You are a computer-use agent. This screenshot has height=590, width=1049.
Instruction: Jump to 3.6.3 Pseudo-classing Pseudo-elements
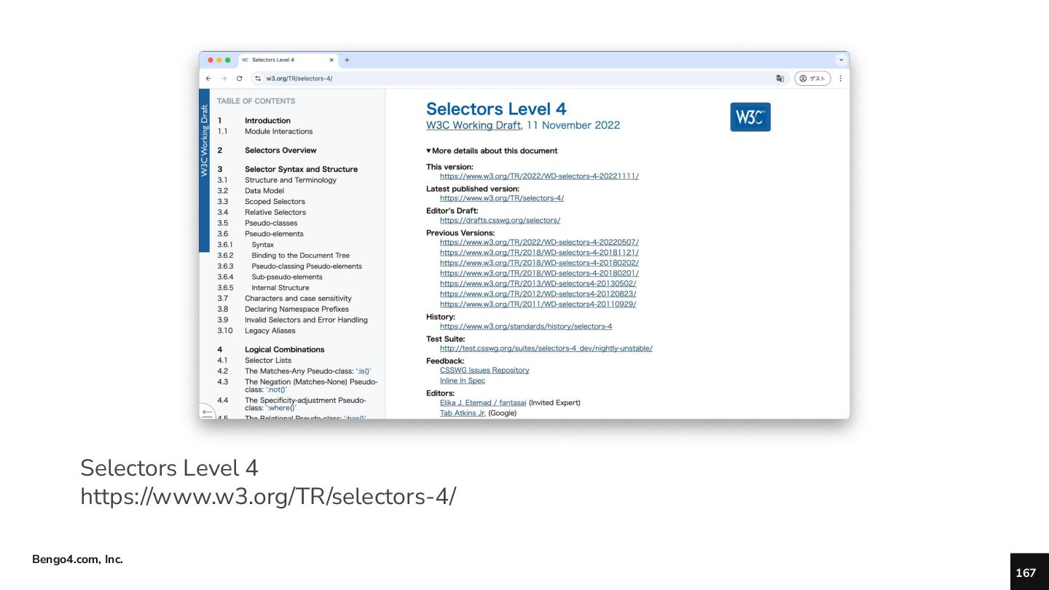pyautogui.click(x=307, y=267)
